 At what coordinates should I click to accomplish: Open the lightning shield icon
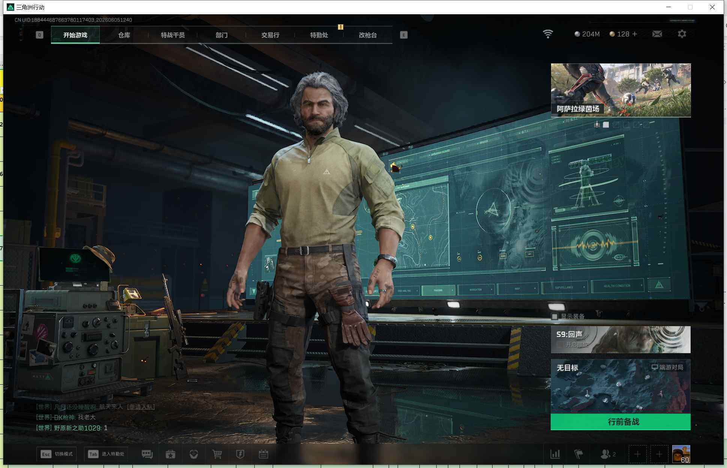pos(240,454)
